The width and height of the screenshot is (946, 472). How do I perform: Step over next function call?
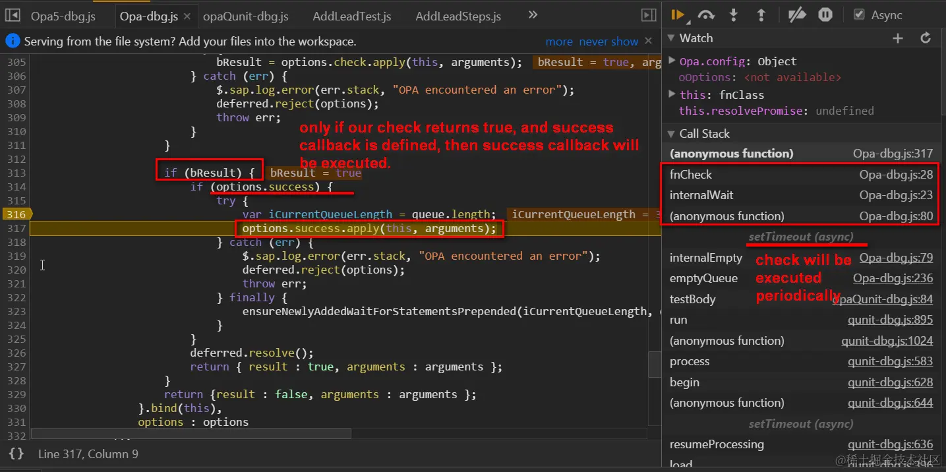706,15
